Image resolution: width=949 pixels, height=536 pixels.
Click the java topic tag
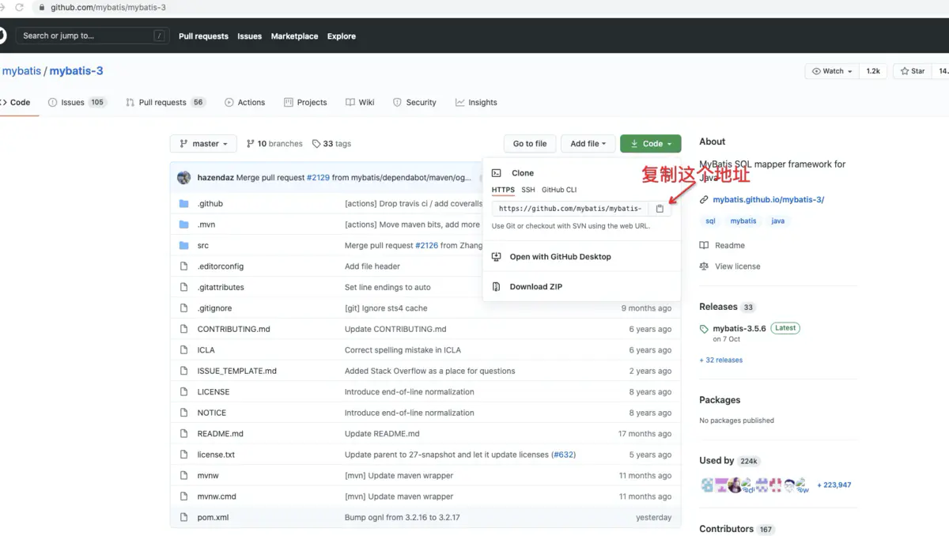[x=778, y=221]
